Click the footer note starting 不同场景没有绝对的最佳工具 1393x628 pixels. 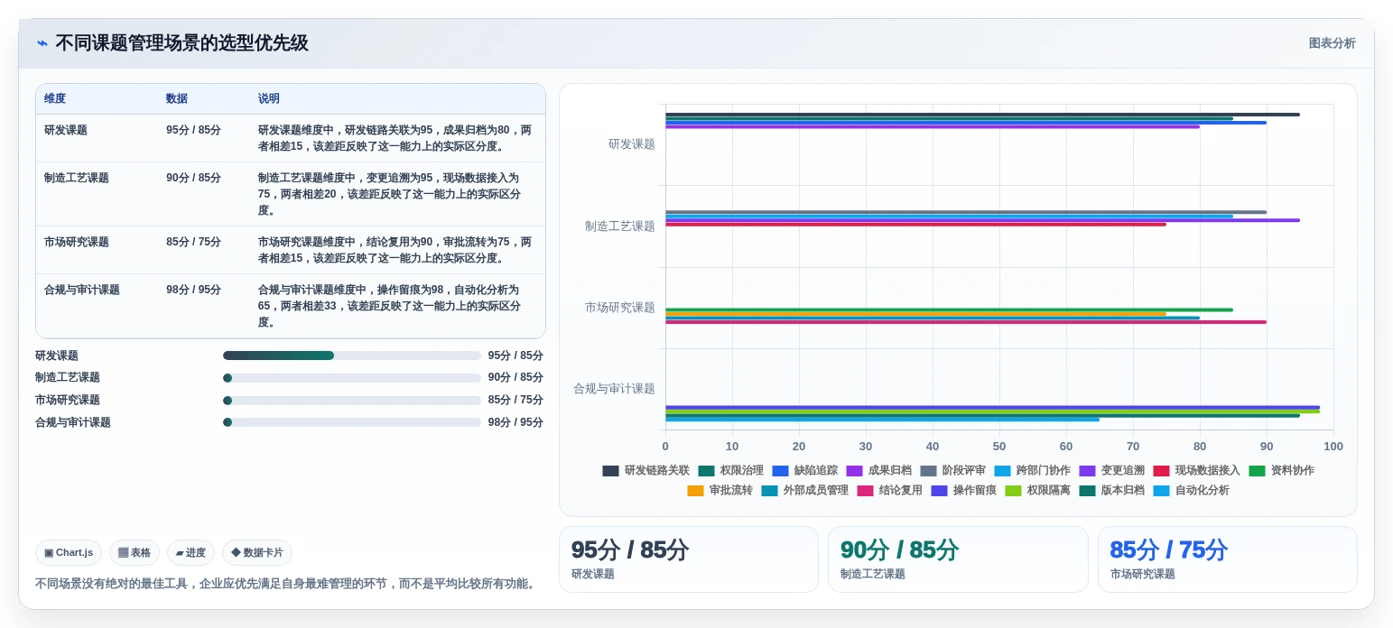[x=287, y=584]
